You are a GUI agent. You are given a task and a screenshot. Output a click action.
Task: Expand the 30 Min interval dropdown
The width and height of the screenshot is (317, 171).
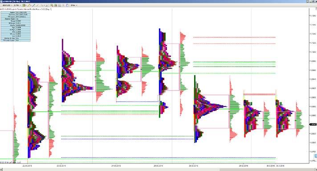click(17, 5)
